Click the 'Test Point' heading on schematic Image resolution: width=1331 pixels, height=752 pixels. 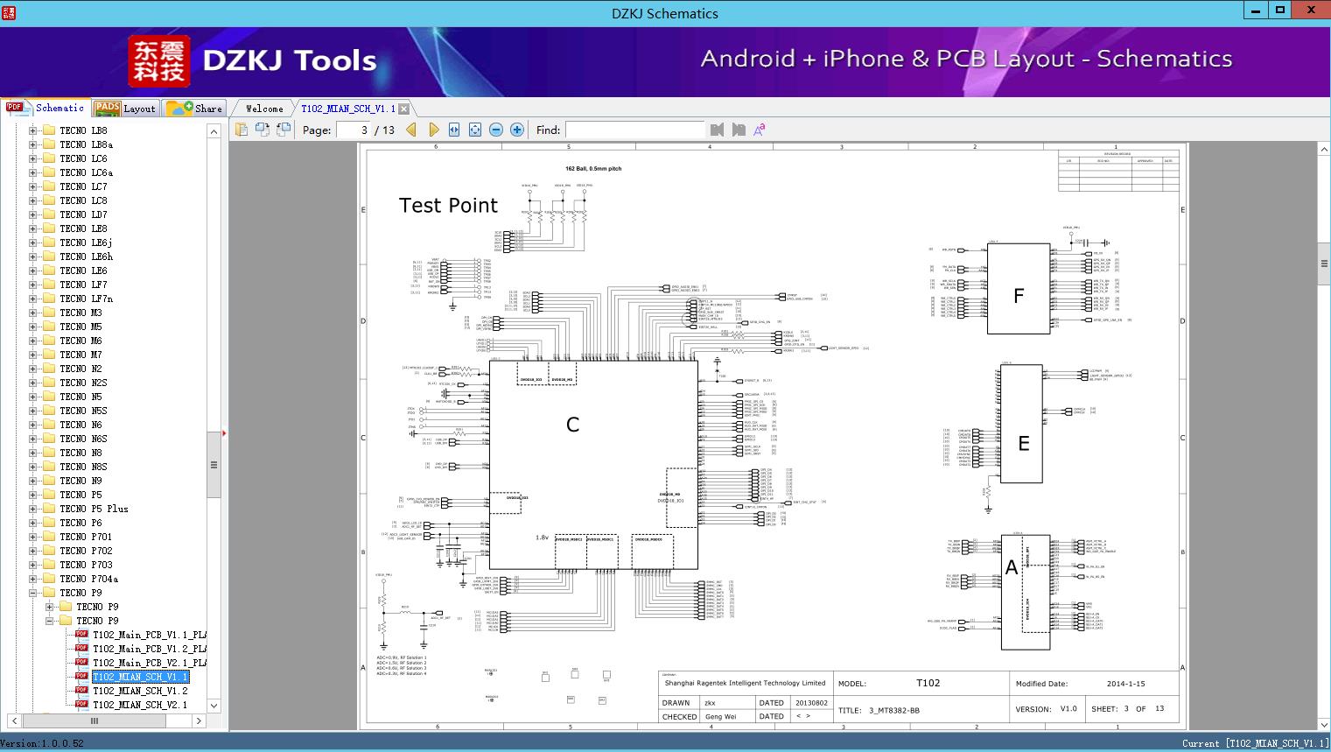448,205
